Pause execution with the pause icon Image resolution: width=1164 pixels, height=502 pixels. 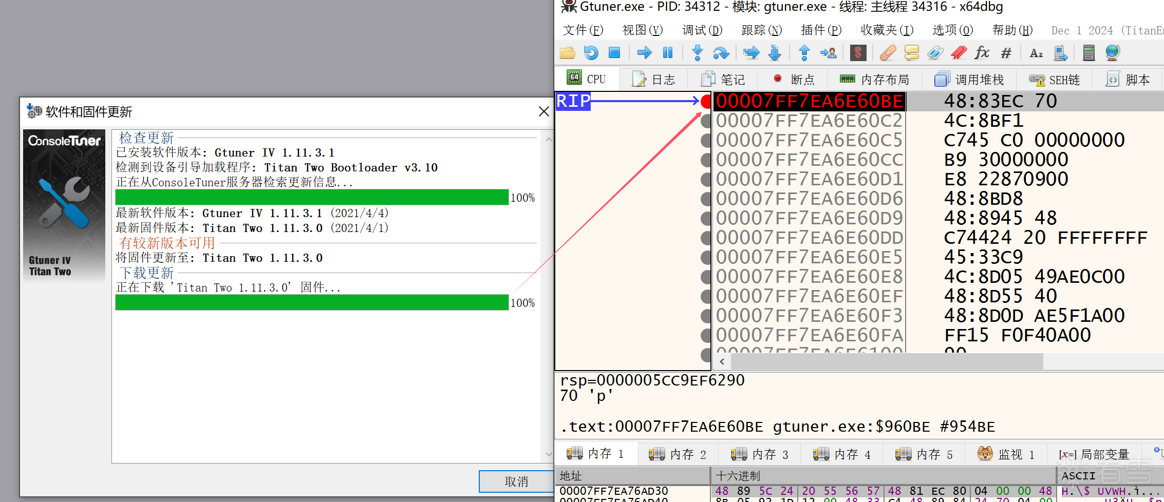[668, 52]
